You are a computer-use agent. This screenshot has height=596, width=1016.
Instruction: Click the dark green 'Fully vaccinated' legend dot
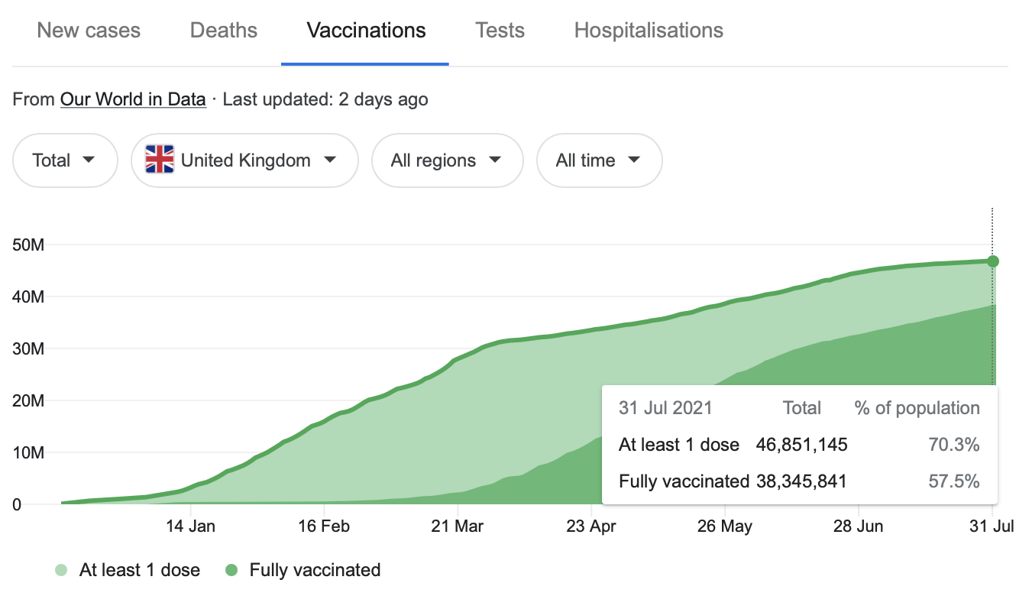click(231, 570)
